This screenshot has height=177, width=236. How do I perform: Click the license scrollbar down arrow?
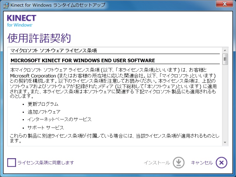(225, 142)
